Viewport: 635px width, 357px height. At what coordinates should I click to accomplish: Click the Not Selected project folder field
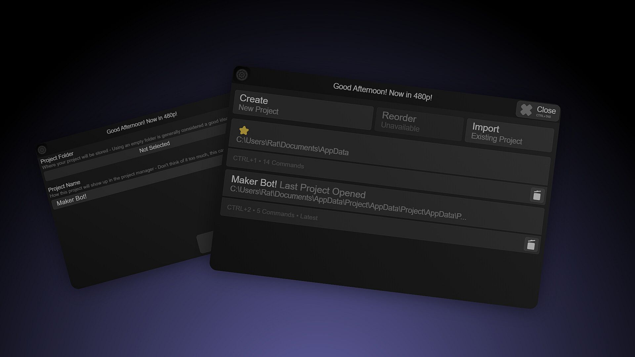tap(154, 146)
